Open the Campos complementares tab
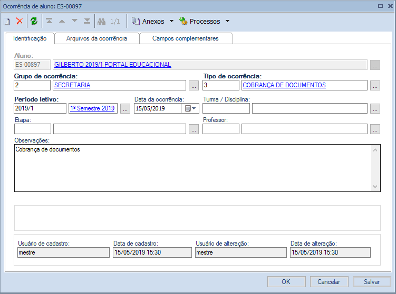 [x=186, y=38]
